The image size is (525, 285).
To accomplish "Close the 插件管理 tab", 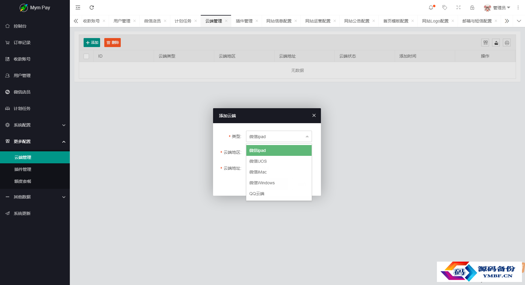I will click(257, 21).
